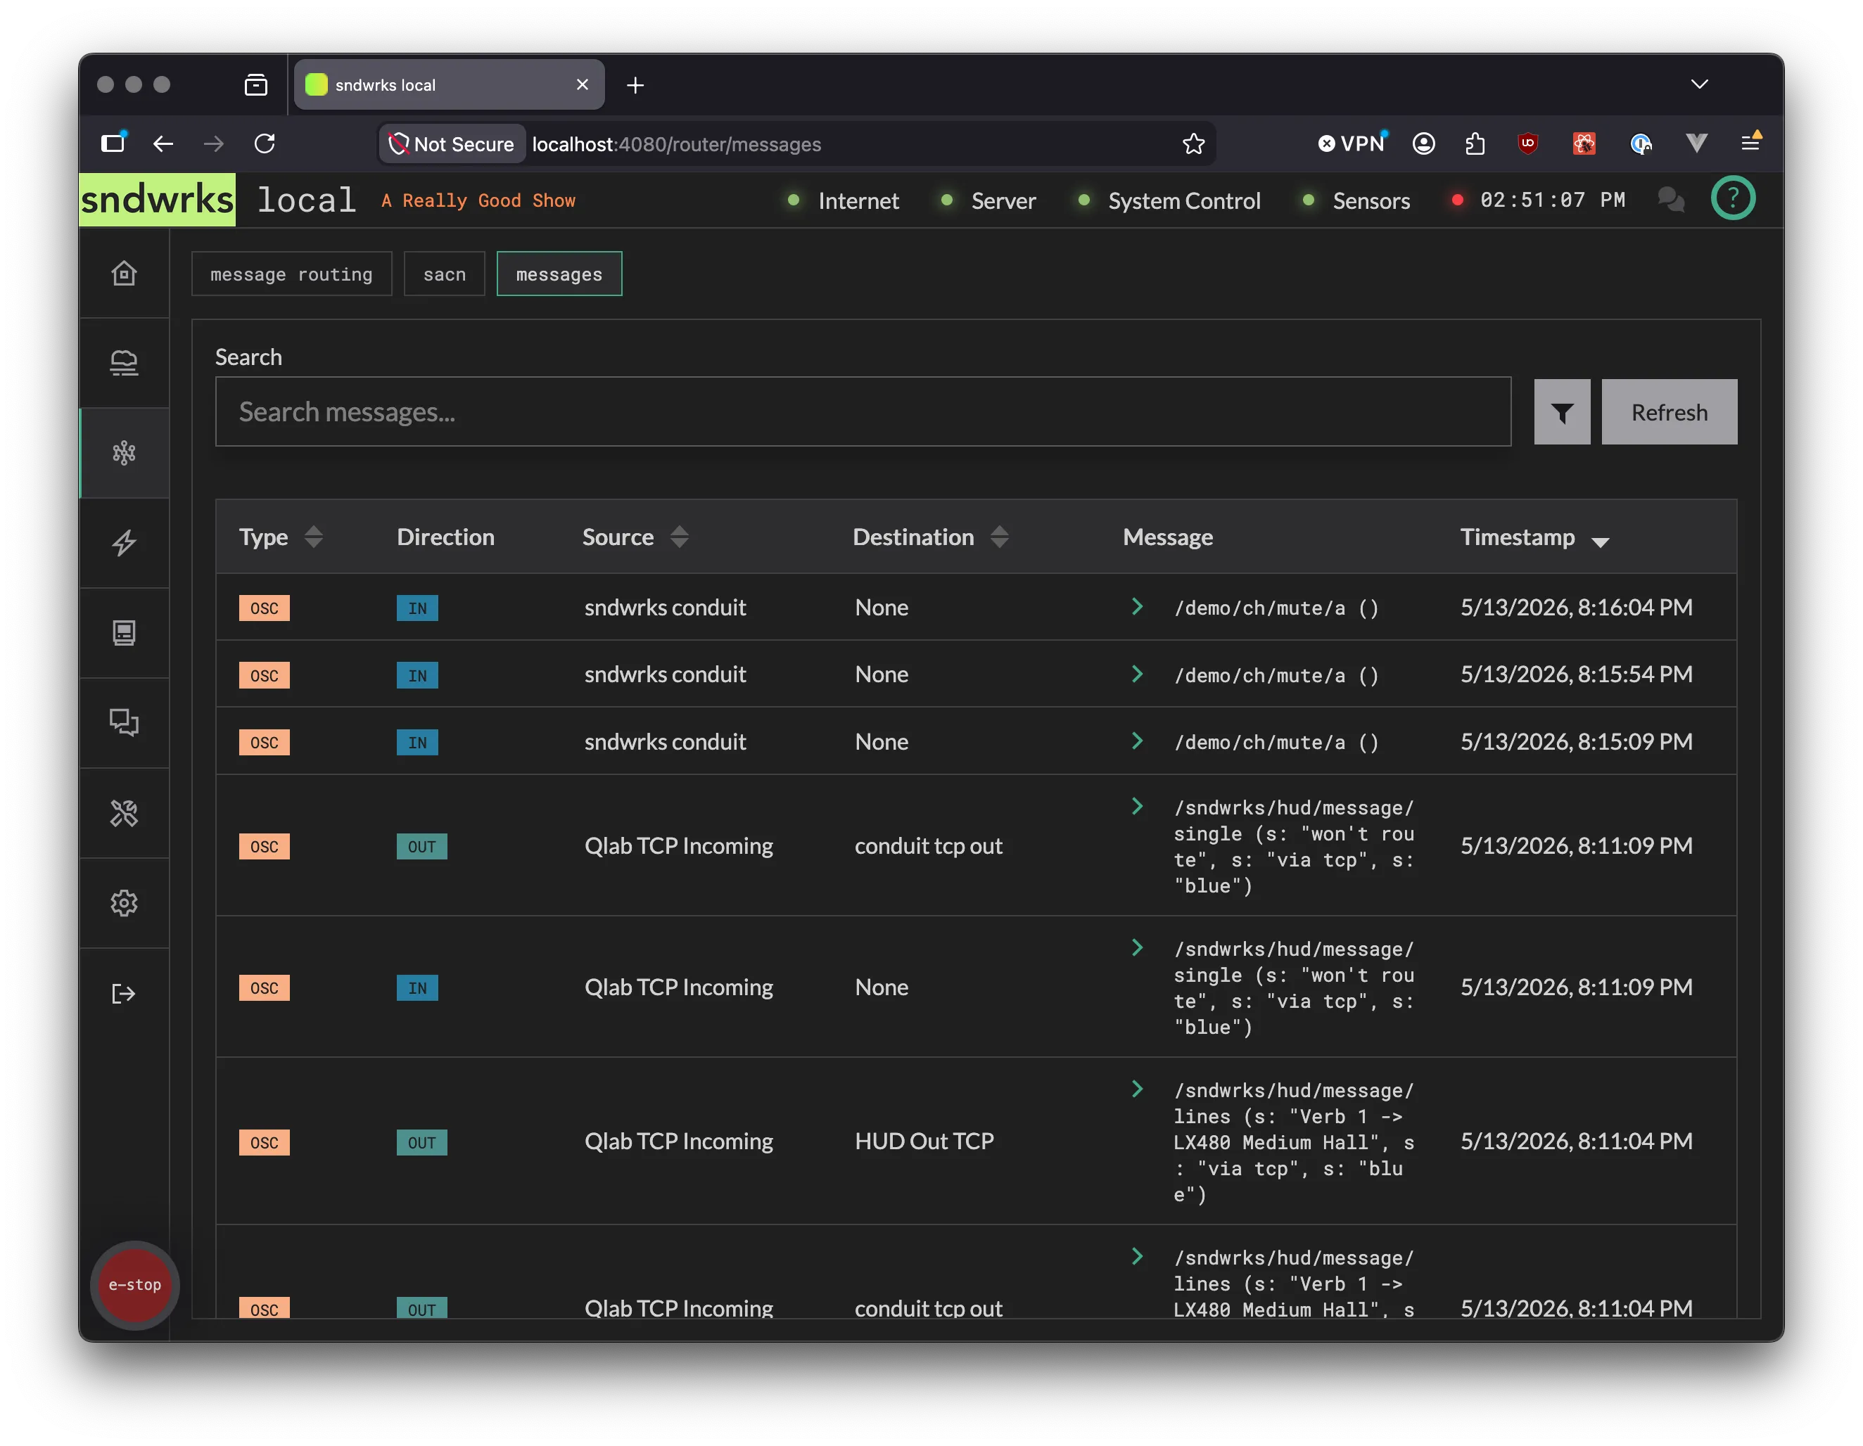Click the Not Secure site info badge
Screen dimensions: 1863x1446
click(452, 144)
